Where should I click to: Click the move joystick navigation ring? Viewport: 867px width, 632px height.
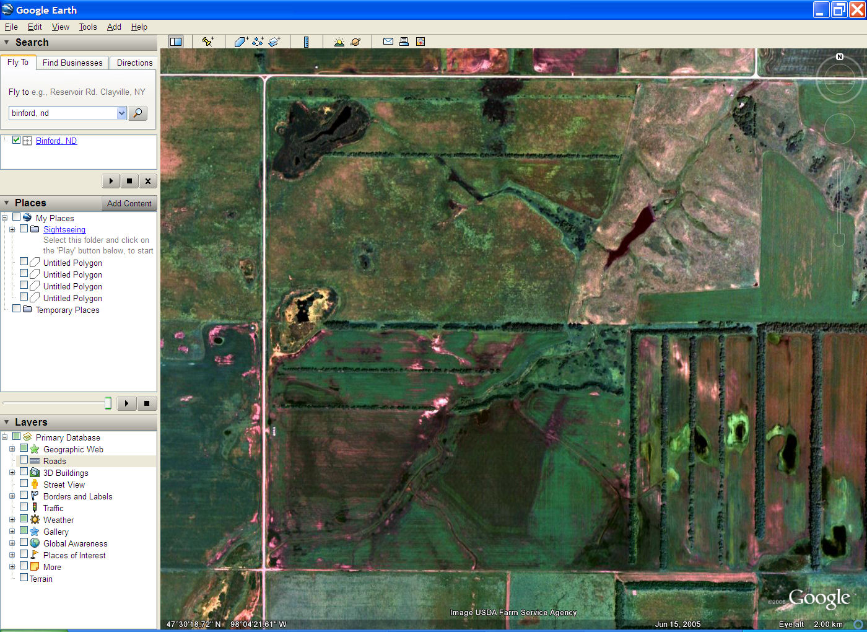tap(839, 129)
